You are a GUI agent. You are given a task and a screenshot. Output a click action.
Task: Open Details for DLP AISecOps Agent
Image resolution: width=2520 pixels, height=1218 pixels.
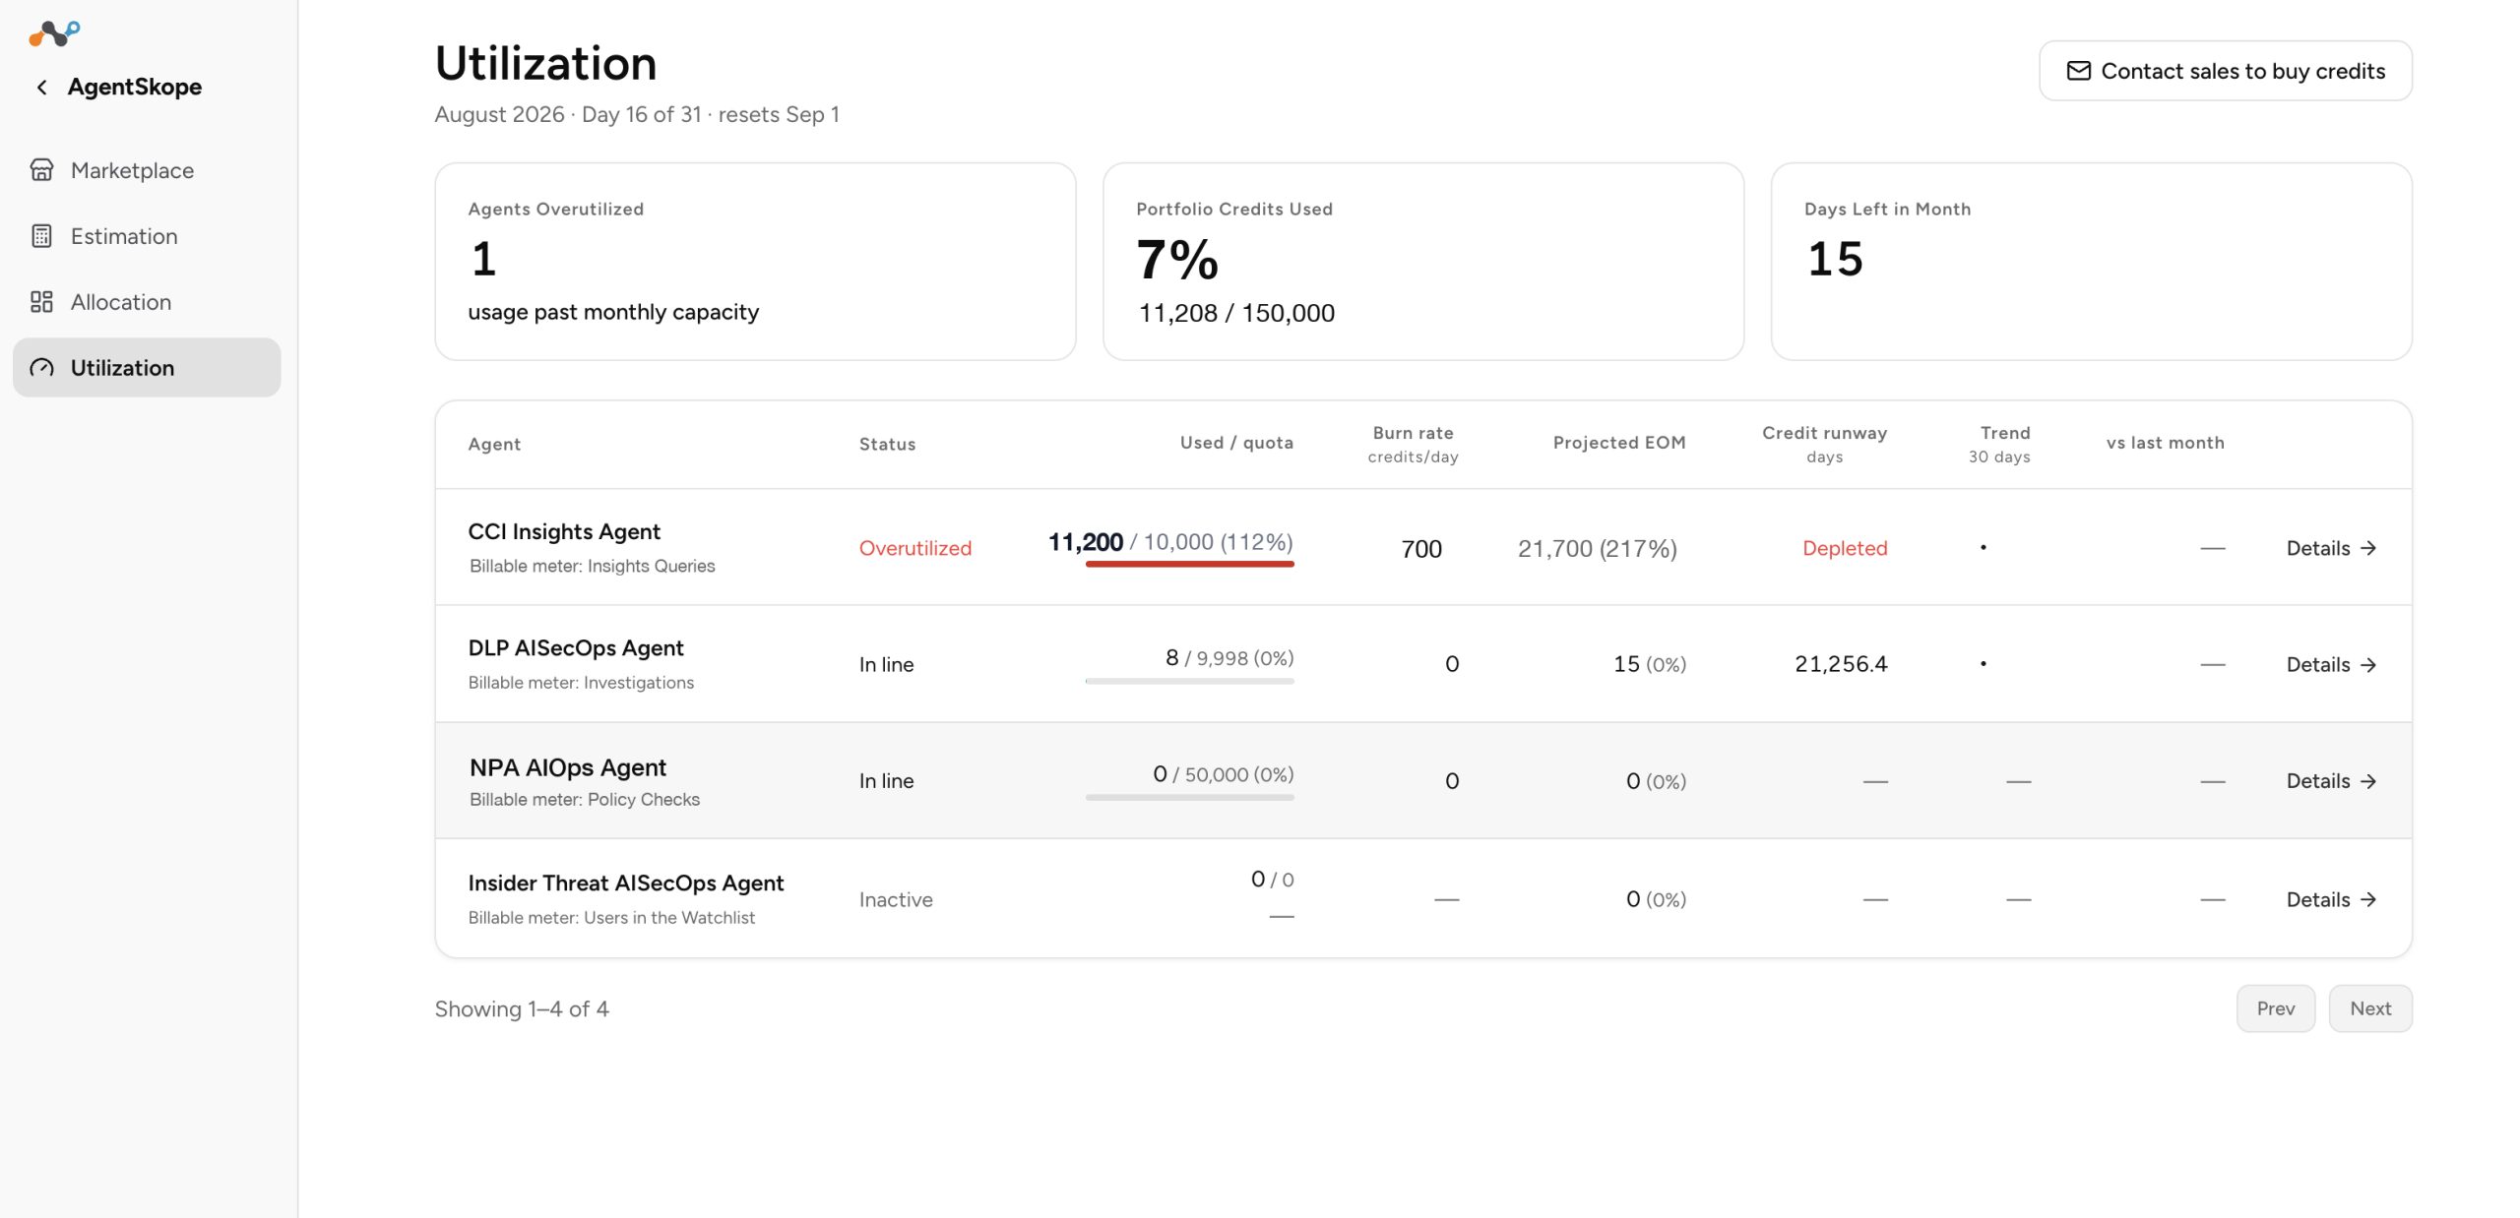[2331, 665]
